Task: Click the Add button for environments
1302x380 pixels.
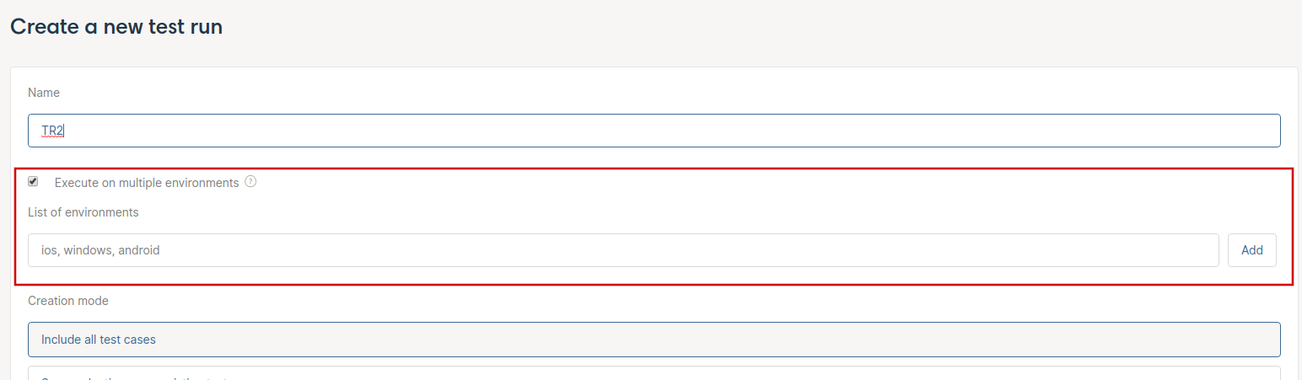Action: [x=1252, y=250]
